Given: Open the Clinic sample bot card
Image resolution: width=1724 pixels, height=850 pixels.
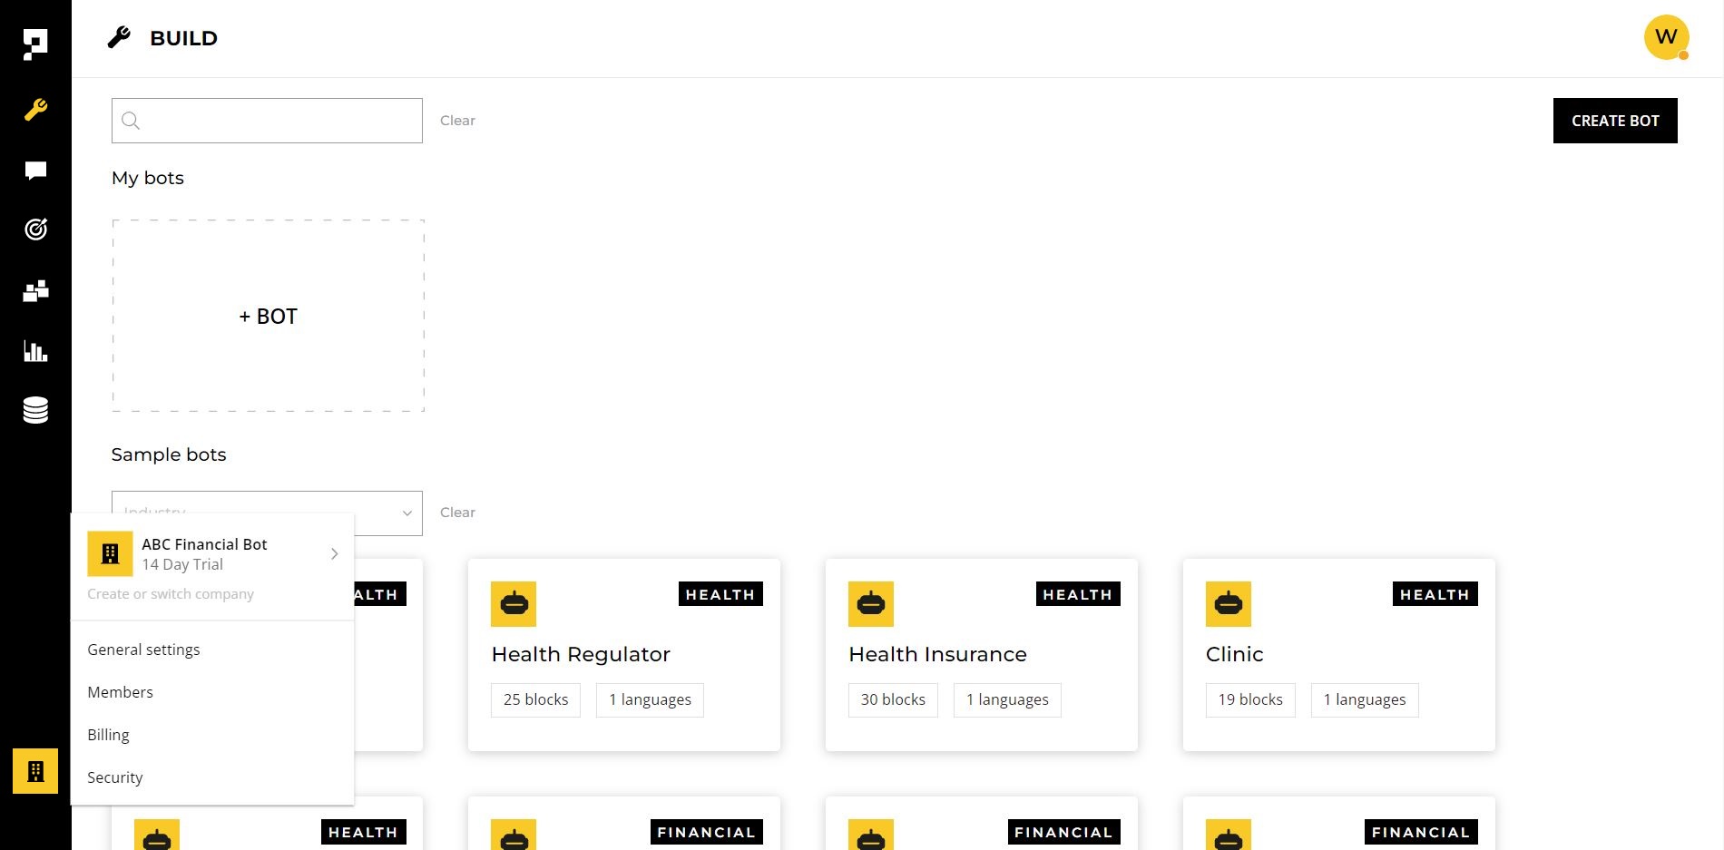Looking at the screenshot, I should [1339, 655].
